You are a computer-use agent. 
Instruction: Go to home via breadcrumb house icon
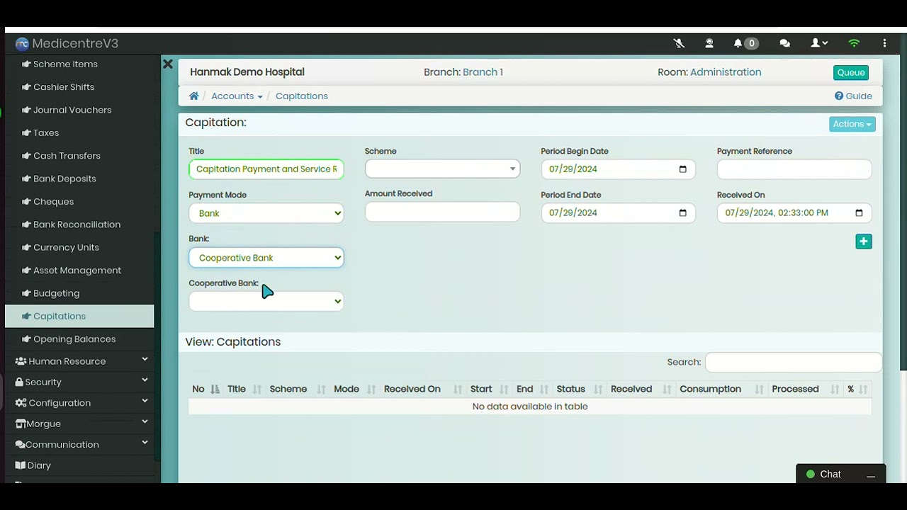[x=193, y=96]
